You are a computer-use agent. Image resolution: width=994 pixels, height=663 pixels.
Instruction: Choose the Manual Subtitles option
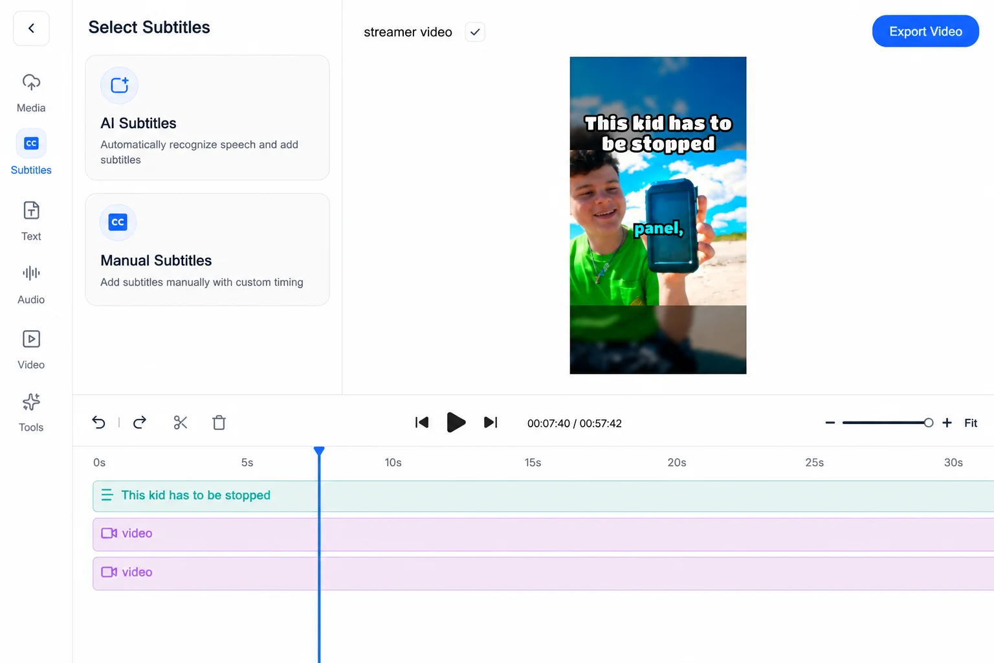(x=207, y=249)
